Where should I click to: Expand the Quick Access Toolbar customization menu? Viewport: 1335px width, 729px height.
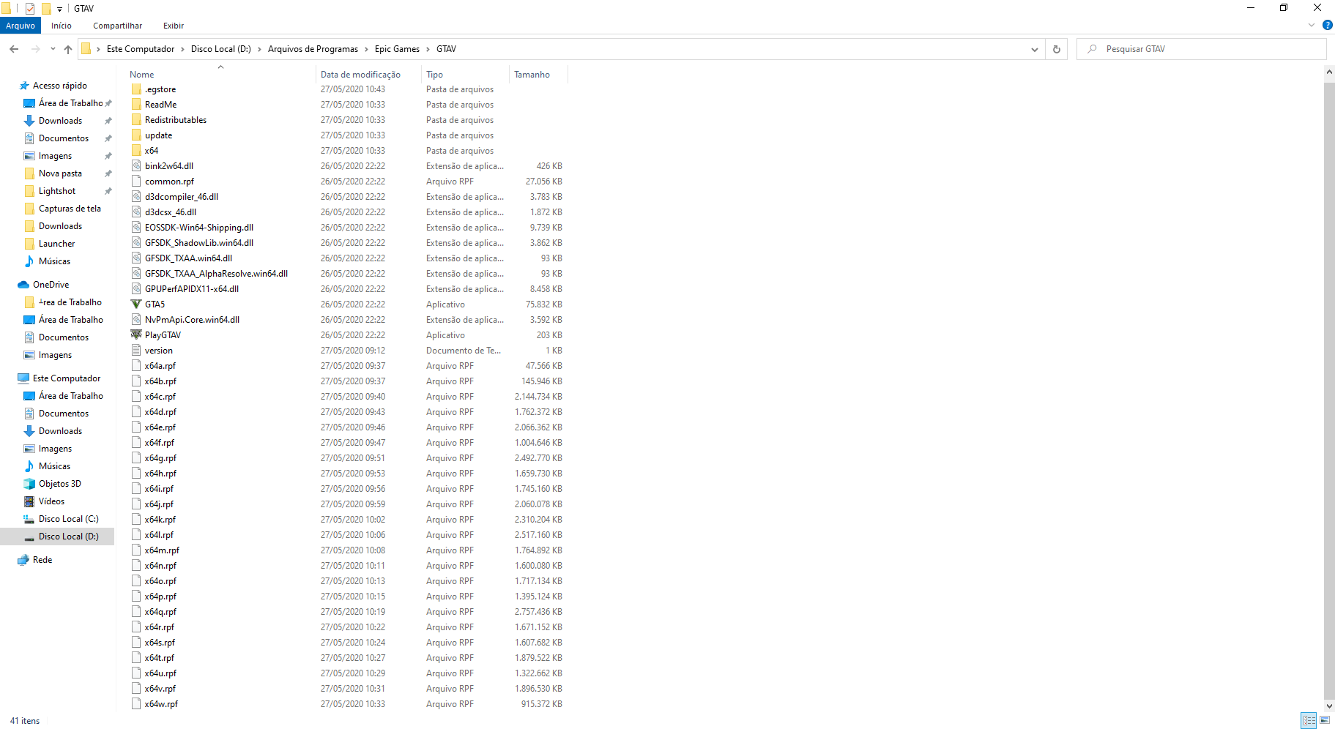point(59,8)
